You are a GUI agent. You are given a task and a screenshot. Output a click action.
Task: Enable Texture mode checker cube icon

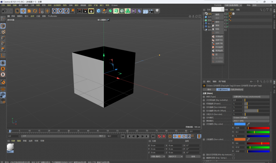(3, 32)
